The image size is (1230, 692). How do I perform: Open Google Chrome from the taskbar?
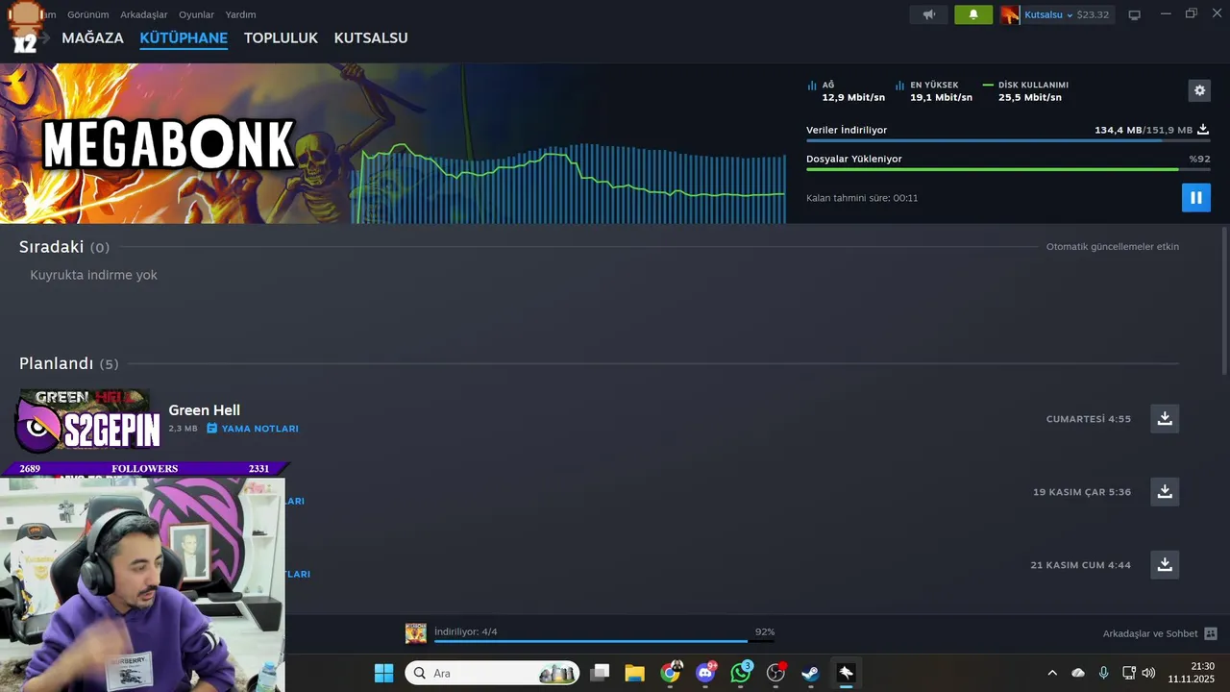[671, 673]
